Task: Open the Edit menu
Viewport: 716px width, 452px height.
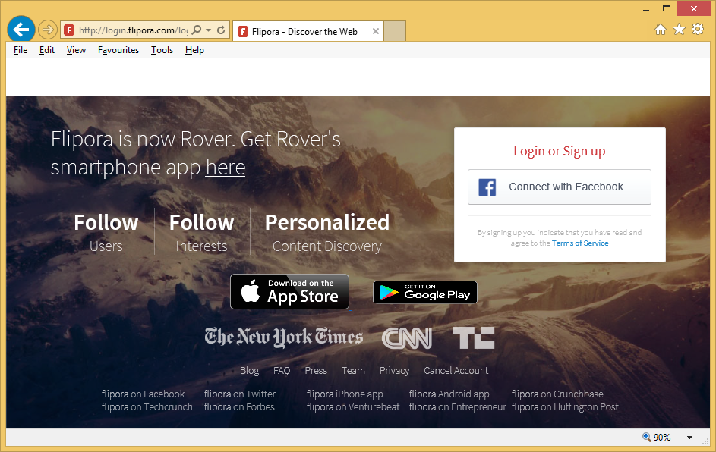Action: (46, 50)
